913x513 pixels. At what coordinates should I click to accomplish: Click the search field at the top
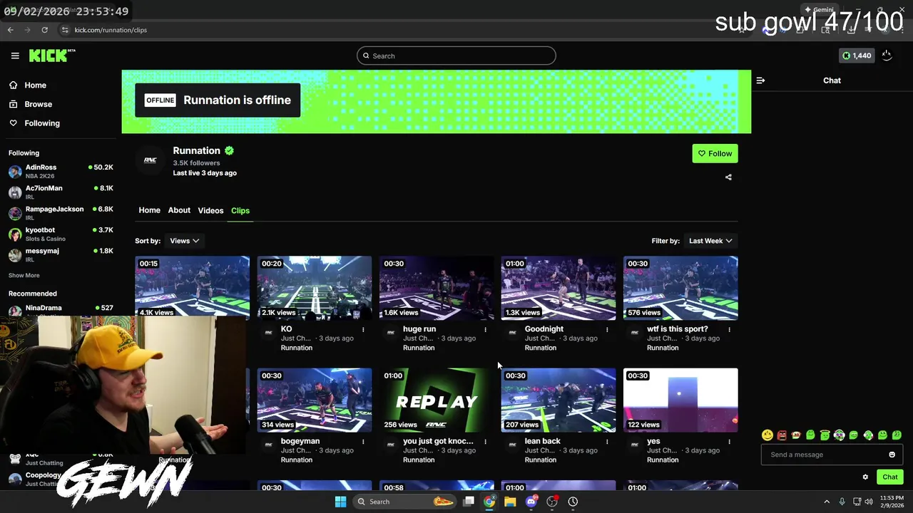pyautogui.click(x=456, y=56)
